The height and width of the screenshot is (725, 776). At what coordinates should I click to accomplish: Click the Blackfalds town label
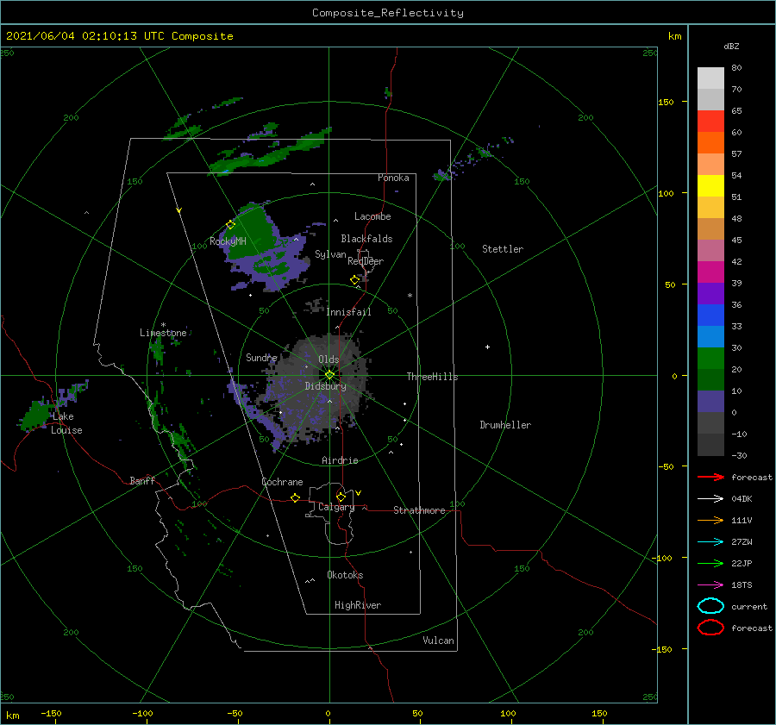[366, 239]
